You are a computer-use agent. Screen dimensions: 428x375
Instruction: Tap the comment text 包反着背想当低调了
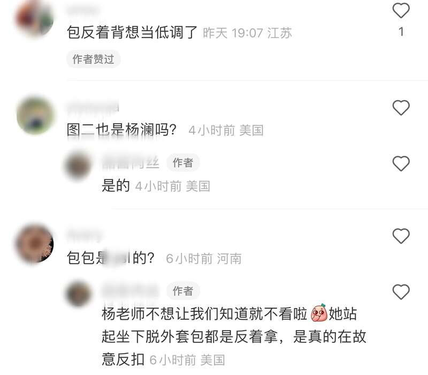(x=132, y=33)
